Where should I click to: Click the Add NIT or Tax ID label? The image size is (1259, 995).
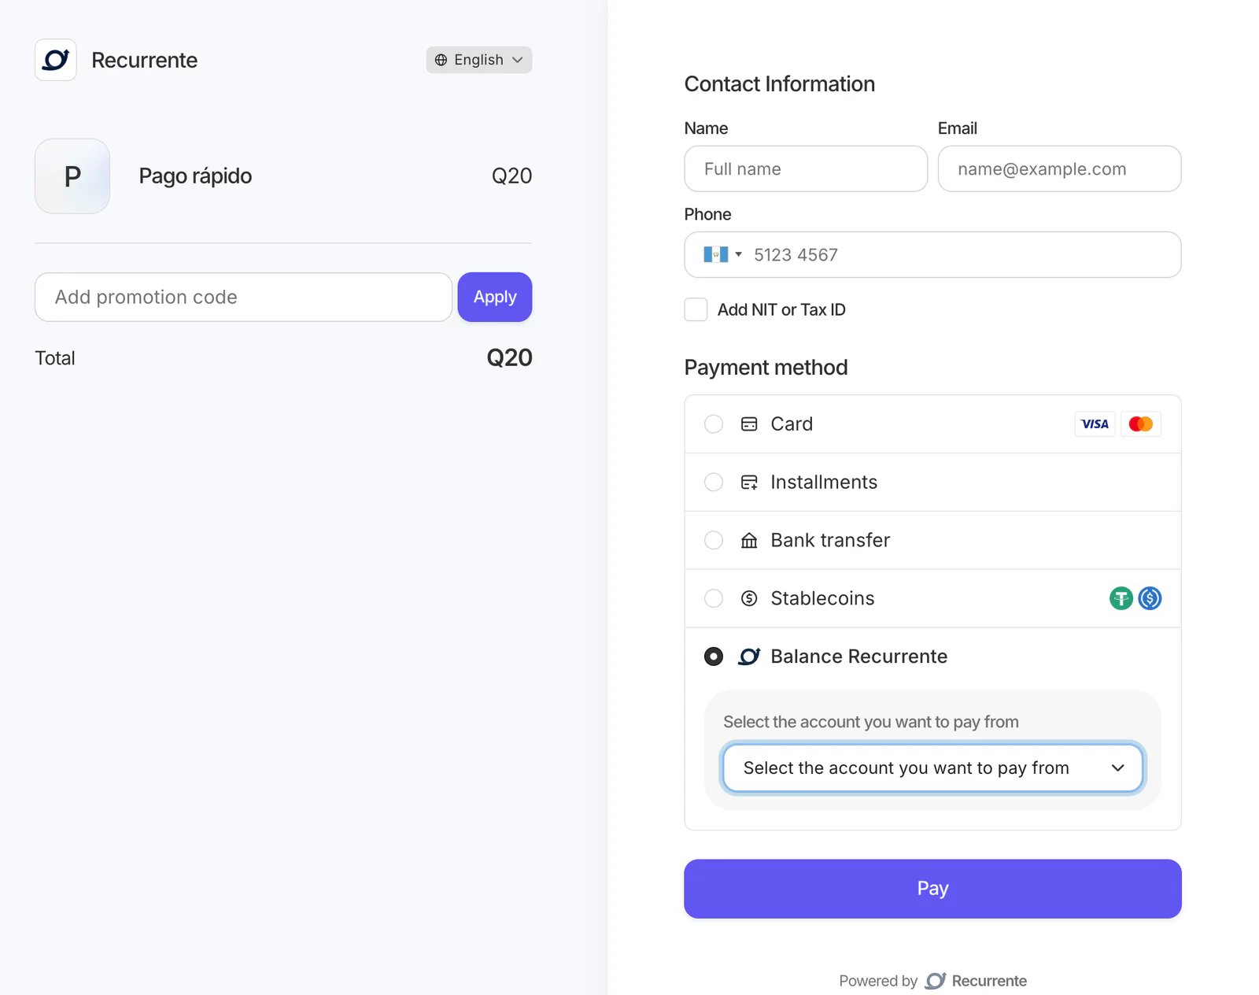[x=781, y=309]
